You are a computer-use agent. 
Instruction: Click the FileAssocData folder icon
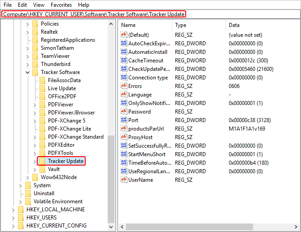42,80
